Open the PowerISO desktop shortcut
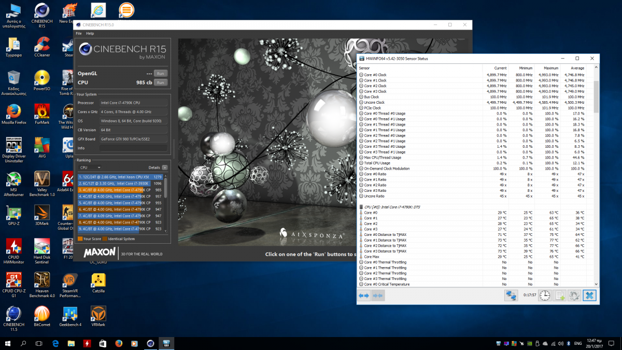The image size is (622, 350). pos(41,80)
